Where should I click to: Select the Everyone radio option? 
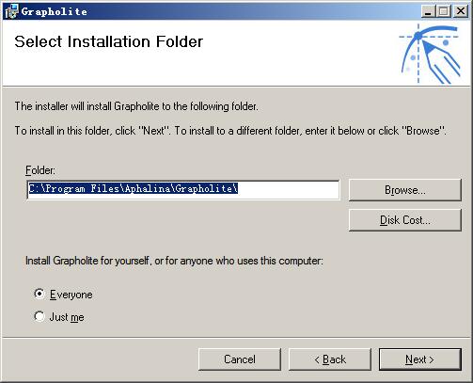pos(39,294)
